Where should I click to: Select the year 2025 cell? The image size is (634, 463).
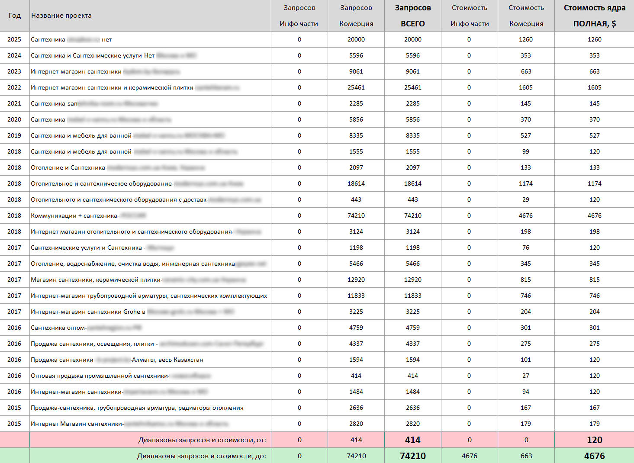pos(14,39)
